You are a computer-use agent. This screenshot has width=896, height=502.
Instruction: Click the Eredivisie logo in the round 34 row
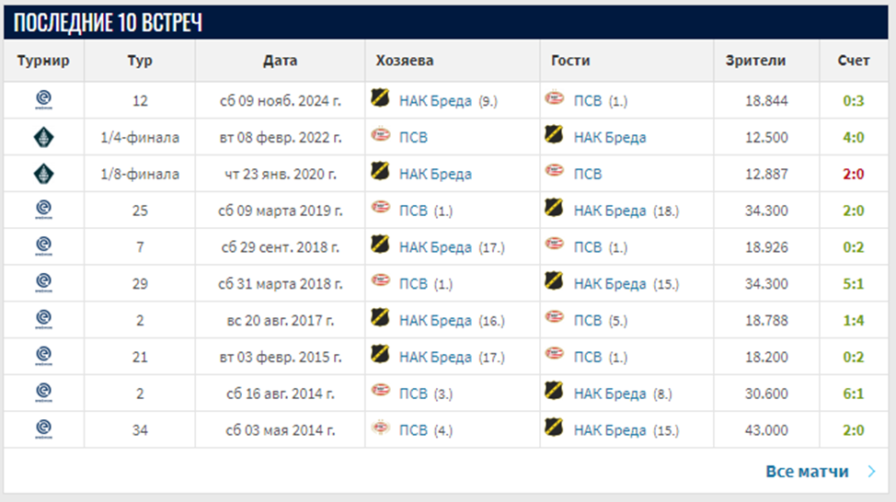42,428
